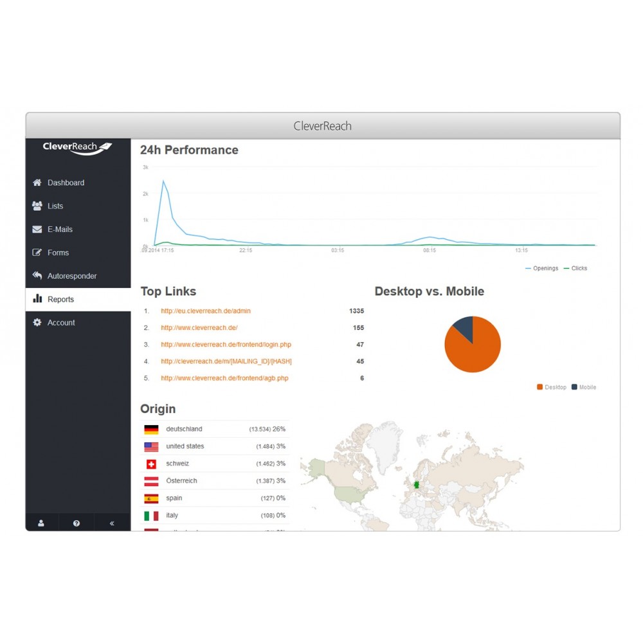The height and width of the screenshot is (643, 643).
Task: Click the Autoresponder reply-arrows icon
Action: click(37, 276)
